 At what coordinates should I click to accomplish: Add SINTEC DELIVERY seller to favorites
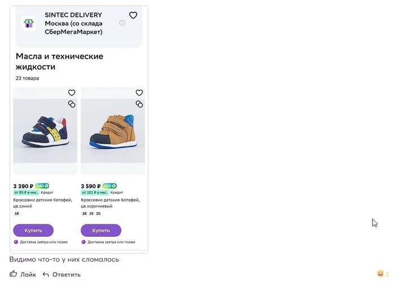click(133, 15)
